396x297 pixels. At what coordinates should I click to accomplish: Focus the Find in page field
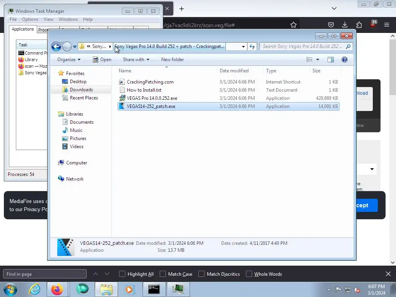pyautogui.click(x=45, y=274)
